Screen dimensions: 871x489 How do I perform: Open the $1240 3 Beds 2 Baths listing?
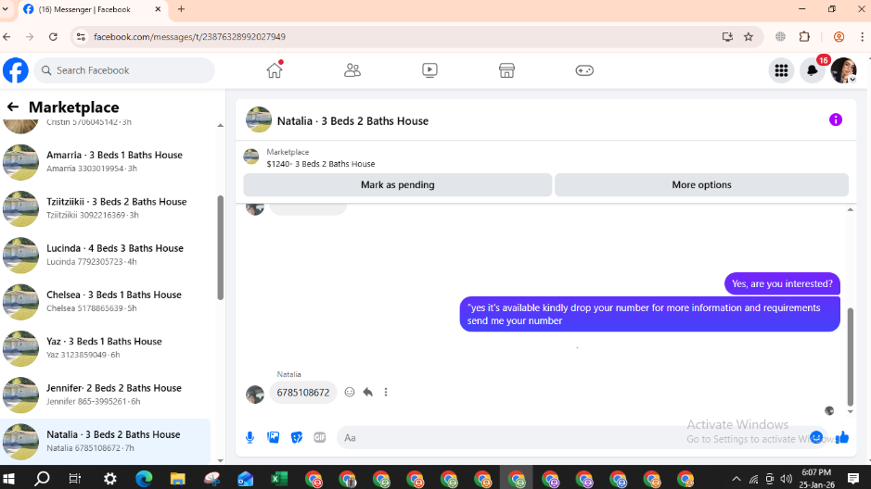pyautogui.click(x=321, y=164)
